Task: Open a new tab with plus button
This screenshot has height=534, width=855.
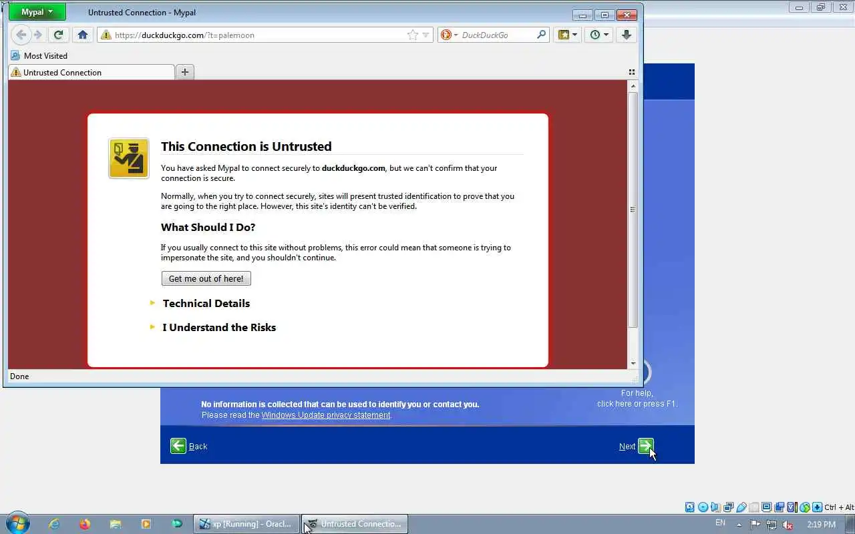Action: 185,72
